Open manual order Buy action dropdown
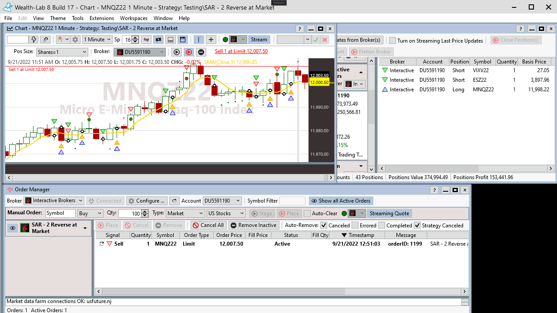The height and width of the screenshot is (313, 557). (x=91, y=213)
